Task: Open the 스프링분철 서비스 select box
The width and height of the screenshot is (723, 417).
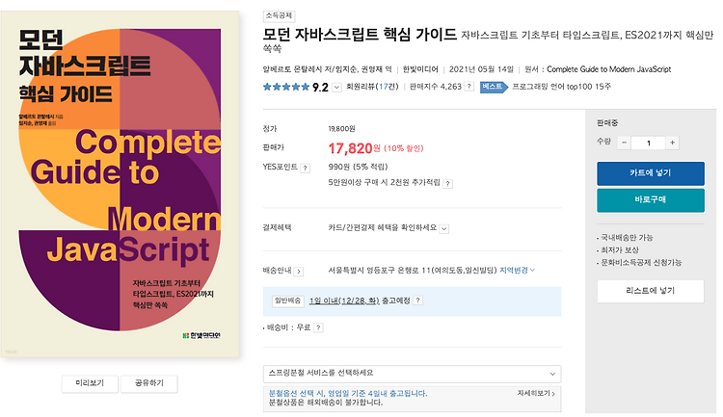Action: click(x=413, y=374)
